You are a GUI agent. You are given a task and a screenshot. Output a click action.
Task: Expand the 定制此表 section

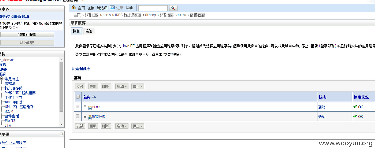(81, 69)
